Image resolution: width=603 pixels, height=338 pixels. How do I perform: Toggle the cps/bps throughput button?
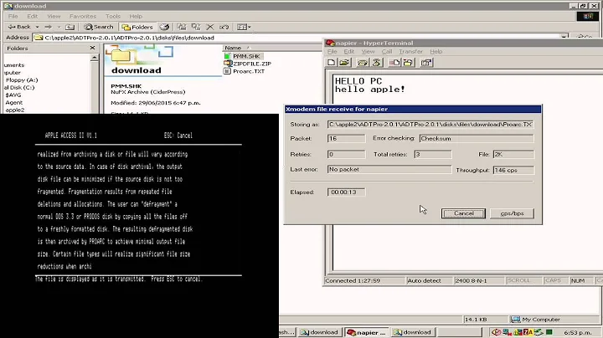pos(512,213)
